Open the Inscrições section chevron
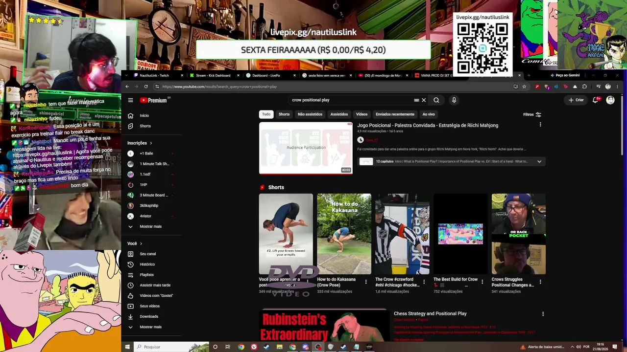 (x=151, y=143)
